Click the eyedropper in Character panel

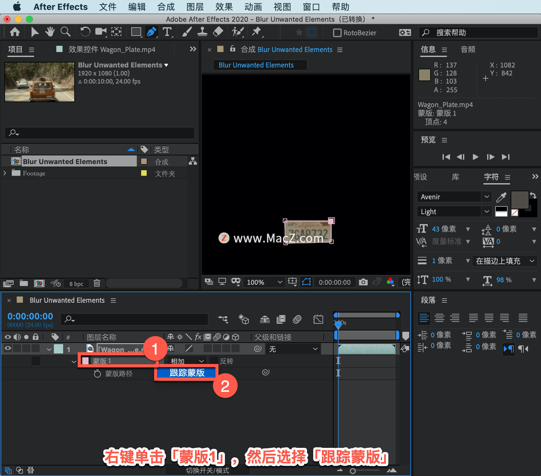point(501,197)
